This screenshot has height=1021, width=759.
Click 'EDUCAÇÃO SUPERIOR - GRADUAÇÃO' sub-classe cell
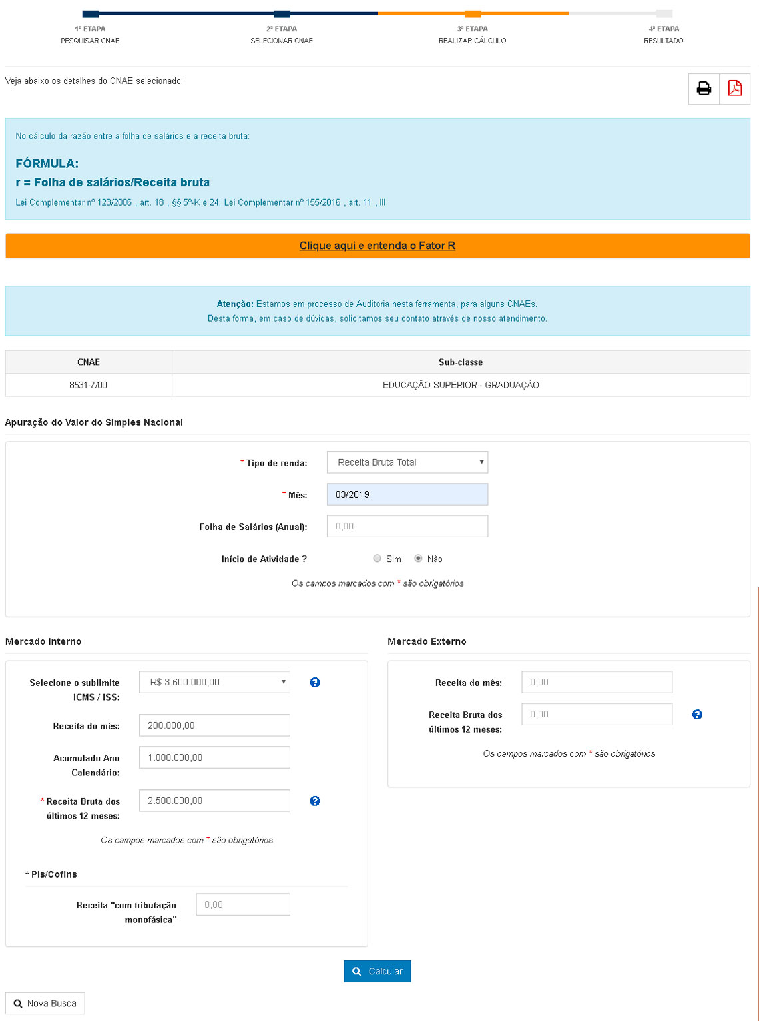(x=461, y=385)
